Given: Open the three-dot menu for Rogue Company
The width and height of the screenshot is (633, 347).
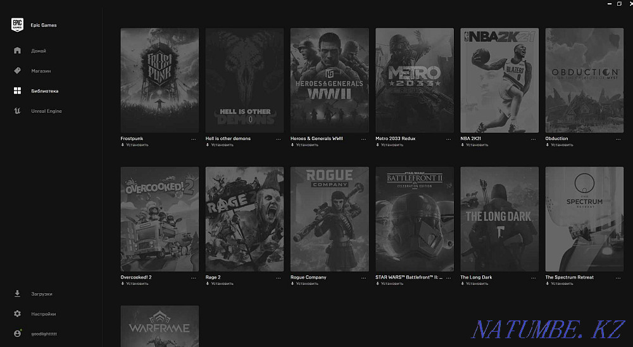Looking at the screenshot, I should click(363, 278).
